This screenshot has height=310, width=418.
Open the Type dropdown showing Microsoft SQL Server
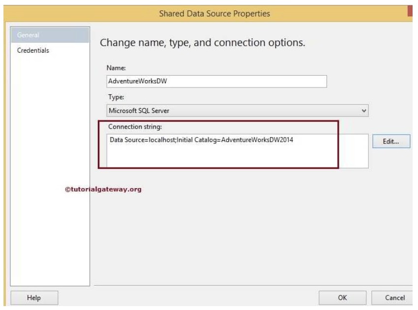coord(237,111)
